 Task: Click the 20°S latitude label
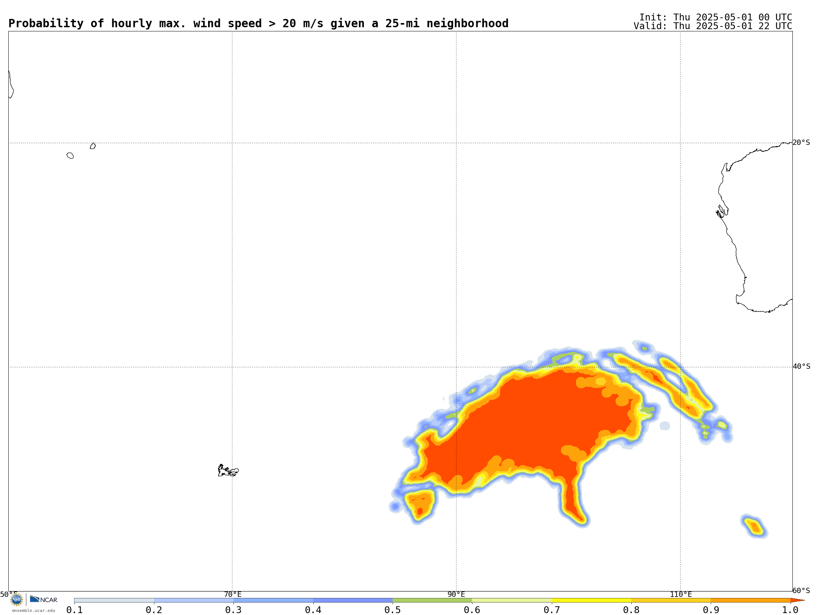801,143
